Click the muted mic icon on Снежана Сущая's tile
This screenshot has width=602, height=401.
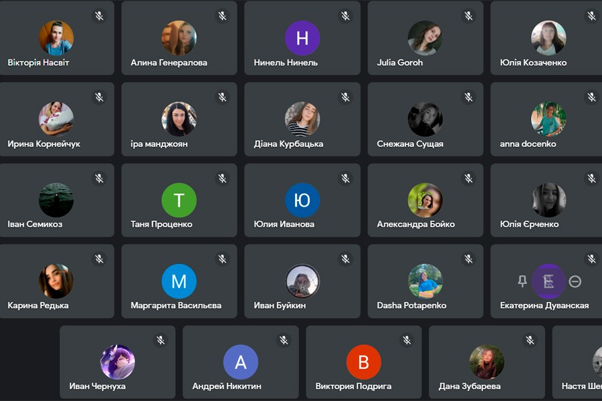pos(468,97)
